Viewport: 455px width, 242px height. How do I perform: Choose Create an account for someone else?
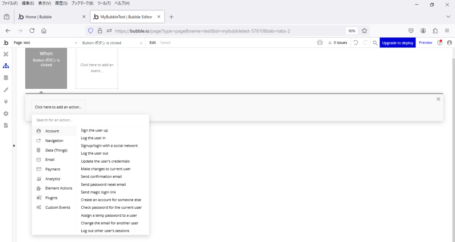pos(111,200)
